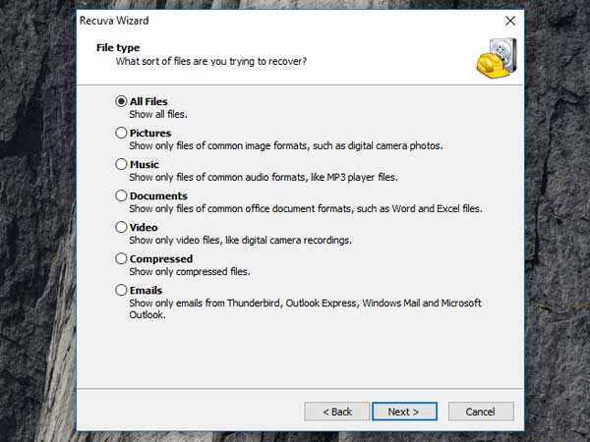Click the text about common audio formats
The image size is (590, 442).
[264, 177]
